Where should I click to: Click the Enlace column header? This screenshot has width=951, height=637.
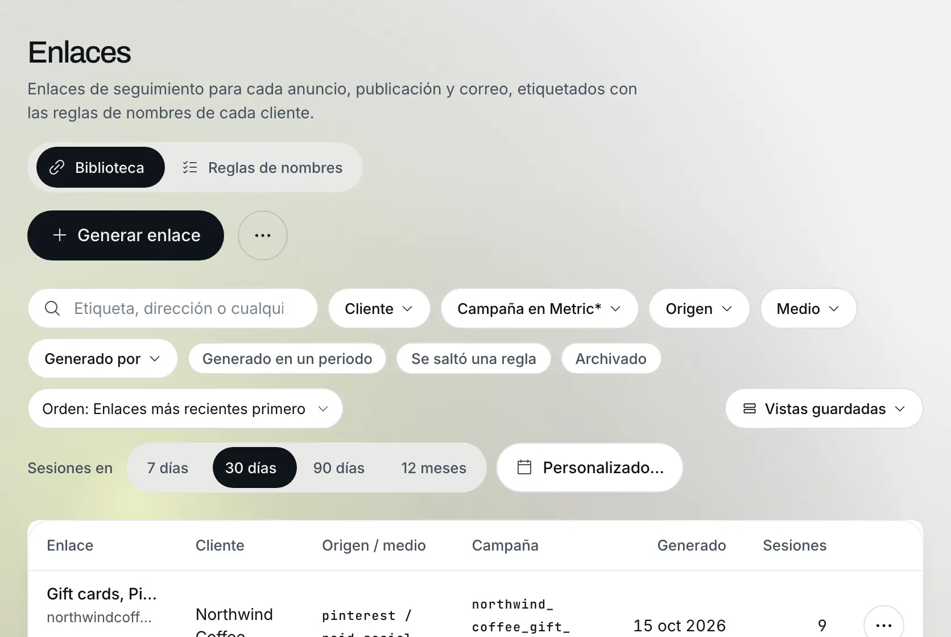70,545
